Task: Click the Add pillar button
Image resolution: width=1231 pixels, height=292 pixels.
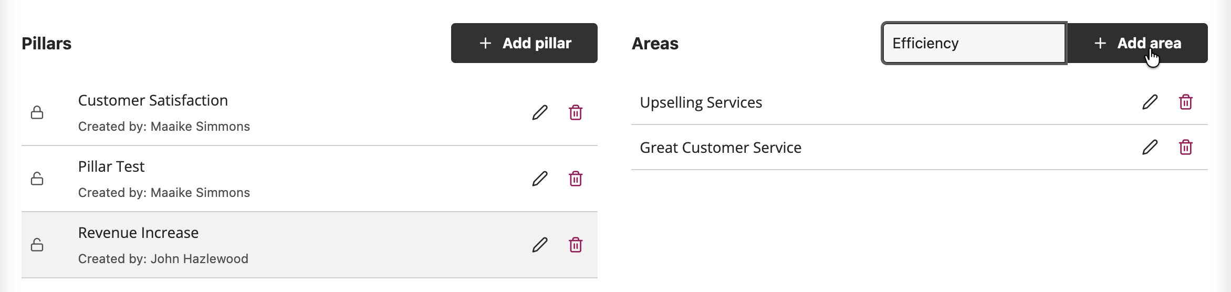Action: pos(524,43)
